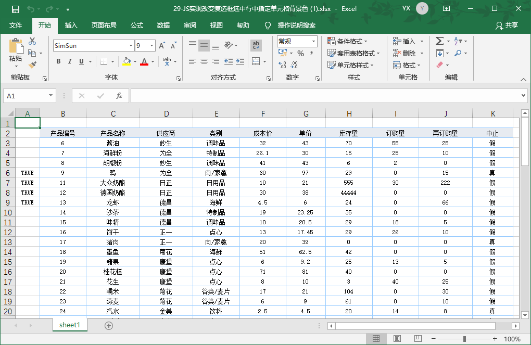Screen dimensions: 531x345
Task: Open the 文件 menu
Action: 16,25
